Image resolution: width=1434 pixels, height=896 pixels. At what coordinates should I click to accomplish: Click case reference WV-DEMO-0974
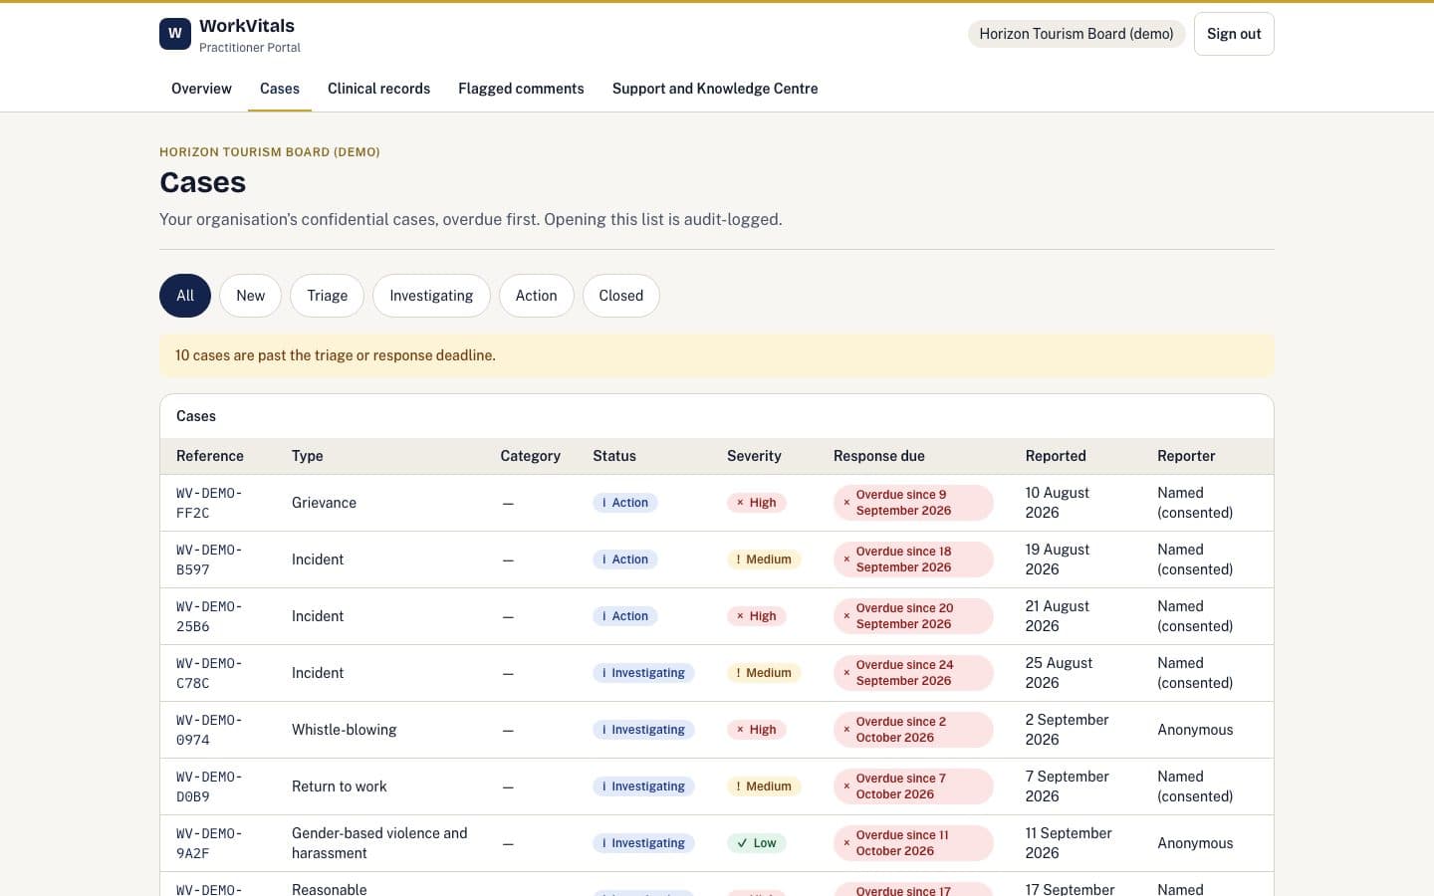[x=209, y=730]
